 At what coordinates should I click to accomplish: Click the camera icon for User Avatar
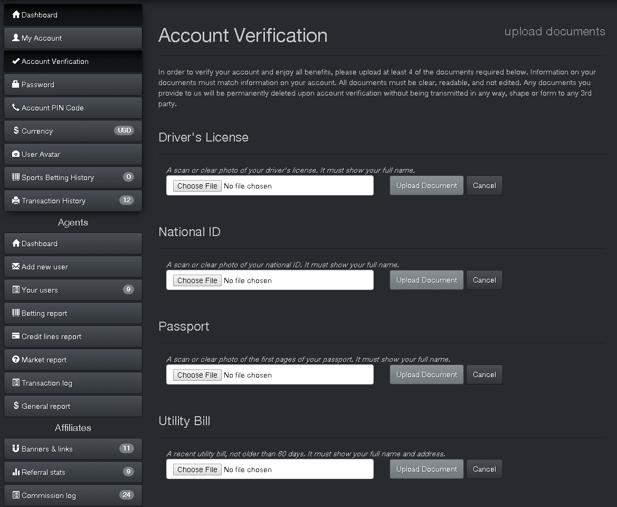click(16, 154)
